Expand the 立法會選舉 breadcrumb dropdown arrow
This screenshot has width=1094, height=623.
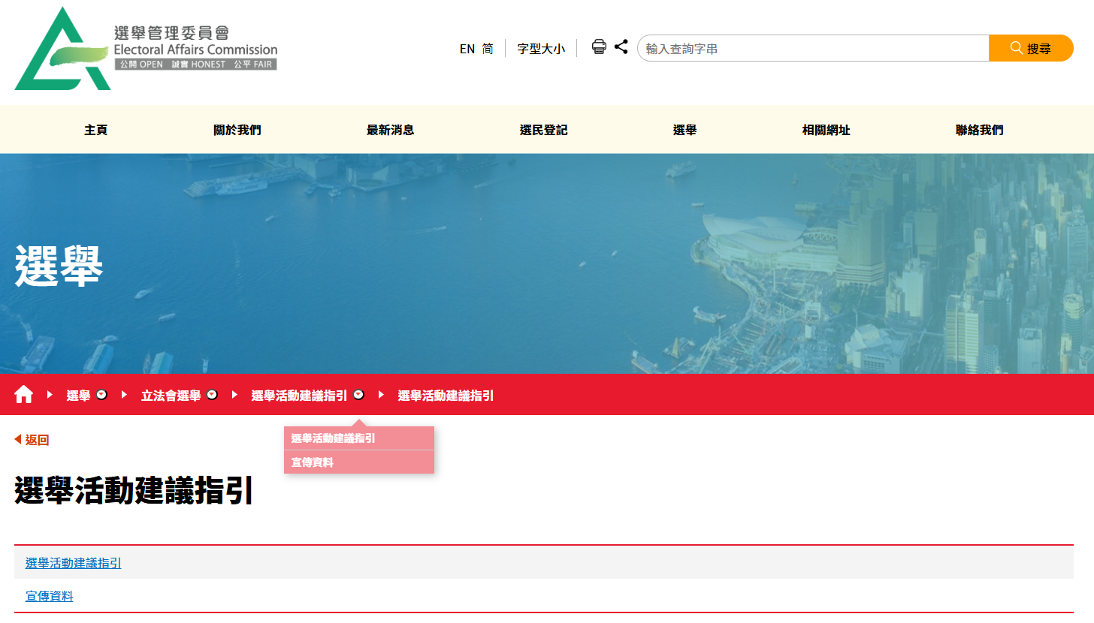[x=212, y=395]
